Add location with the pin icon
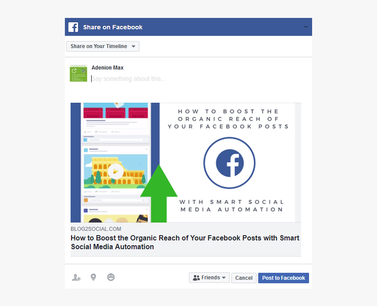 93,277
